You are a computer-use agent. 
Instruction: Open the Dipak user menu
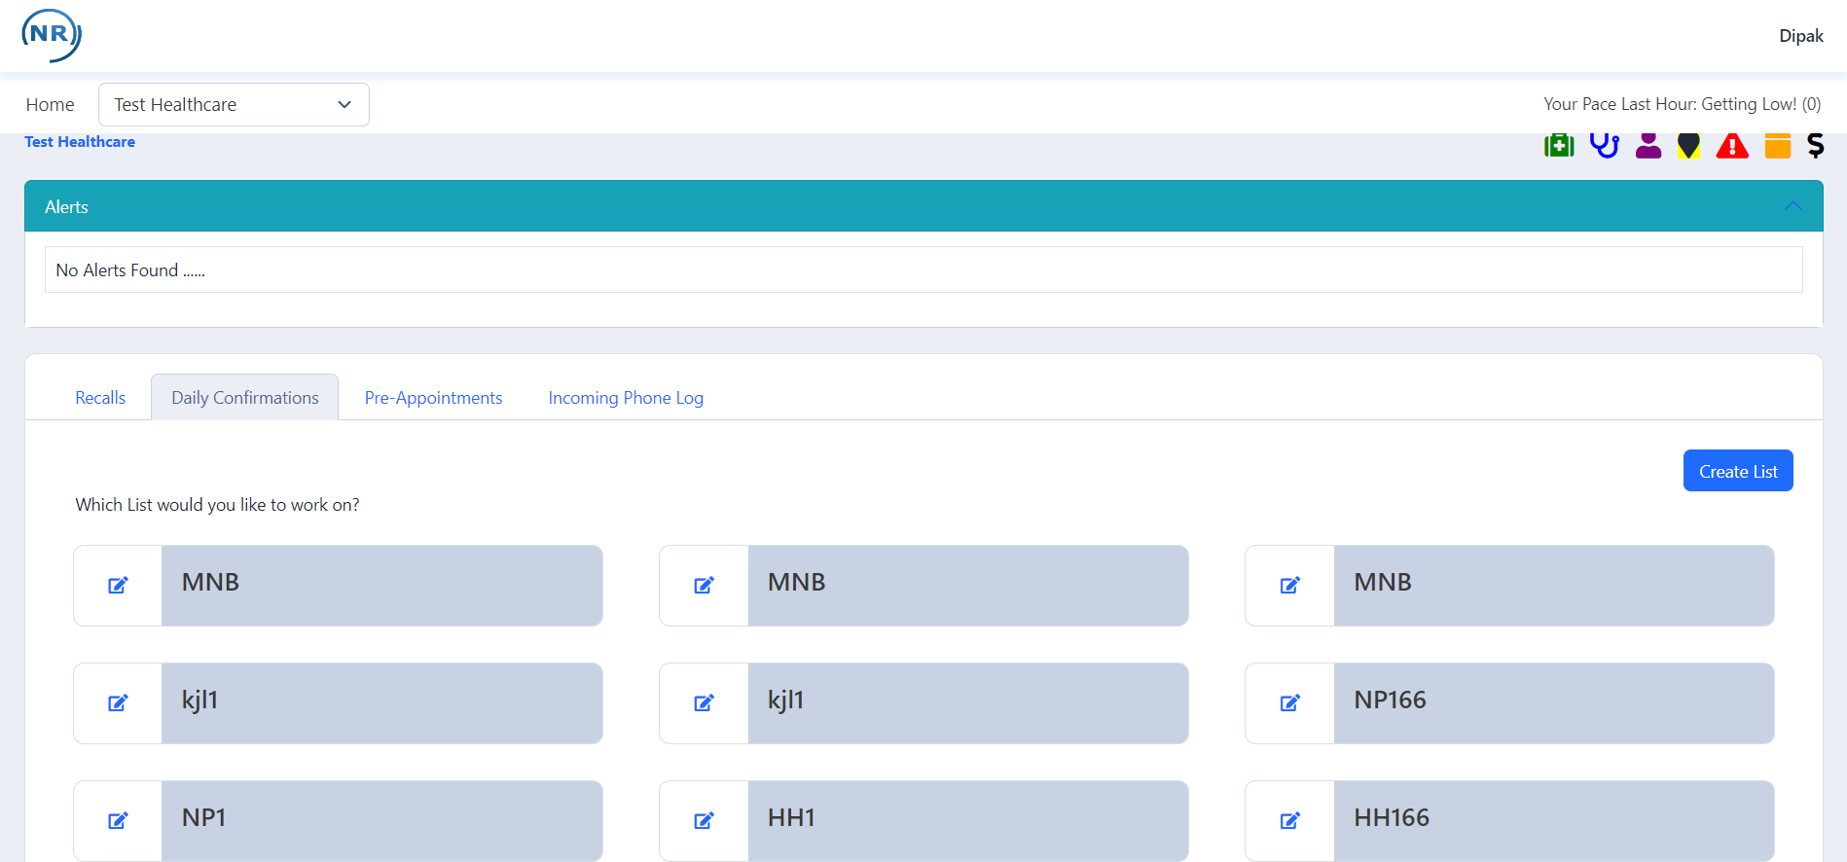click(x=1801, y=36)
